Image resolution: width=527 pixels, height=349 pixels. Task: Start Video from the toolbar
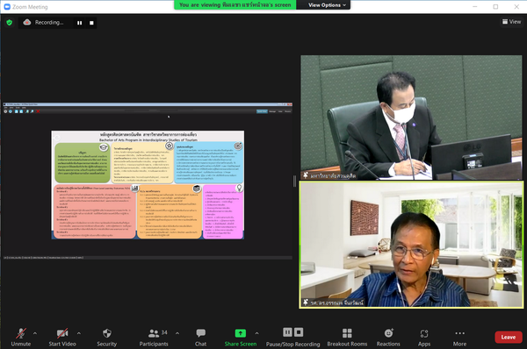click(62, 337)
